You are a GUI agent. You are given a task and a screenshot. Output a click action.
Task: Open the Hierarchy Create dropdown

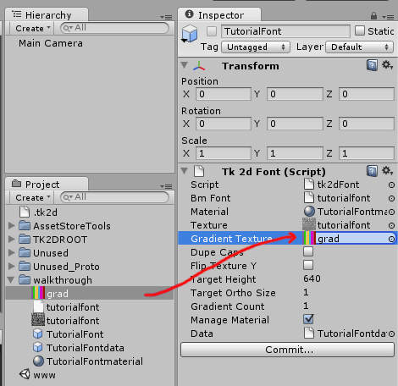[33, 28]
